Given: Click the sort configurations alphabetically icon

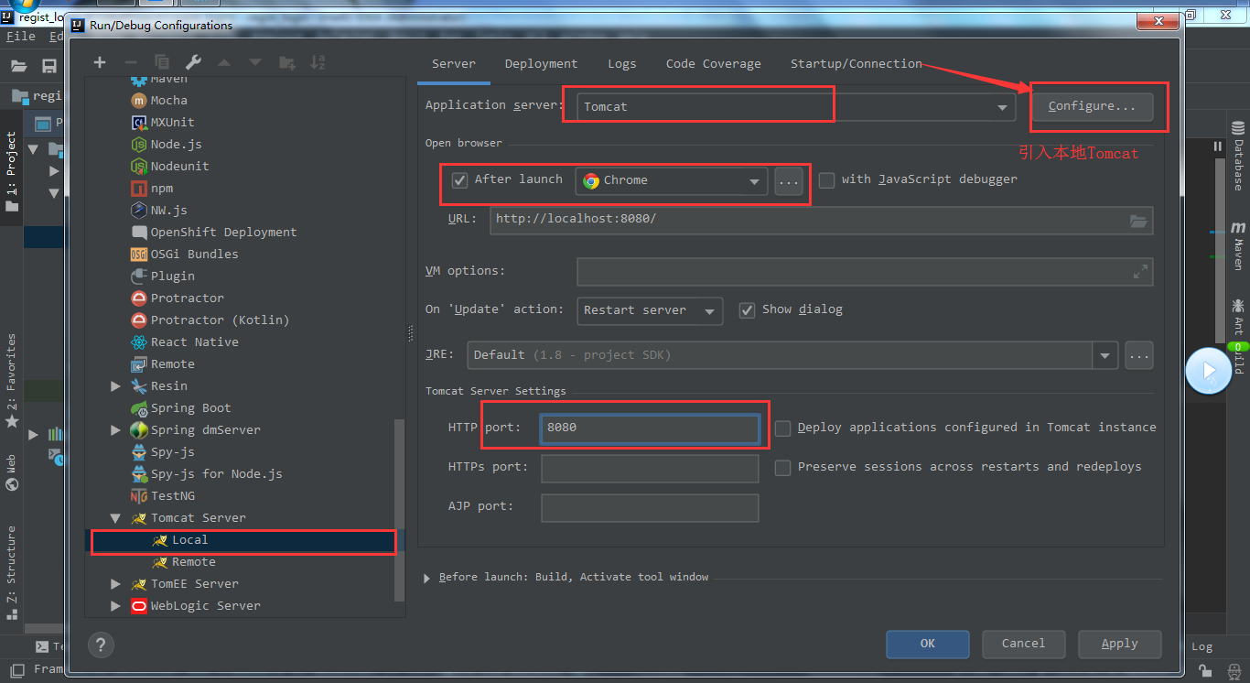Looking at the screenshot, I should tap(318, 62).
